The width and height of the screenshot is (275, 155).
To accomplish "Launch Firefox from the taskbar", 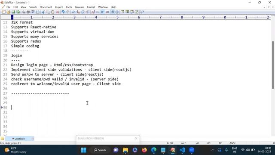I will coord(144,150).
